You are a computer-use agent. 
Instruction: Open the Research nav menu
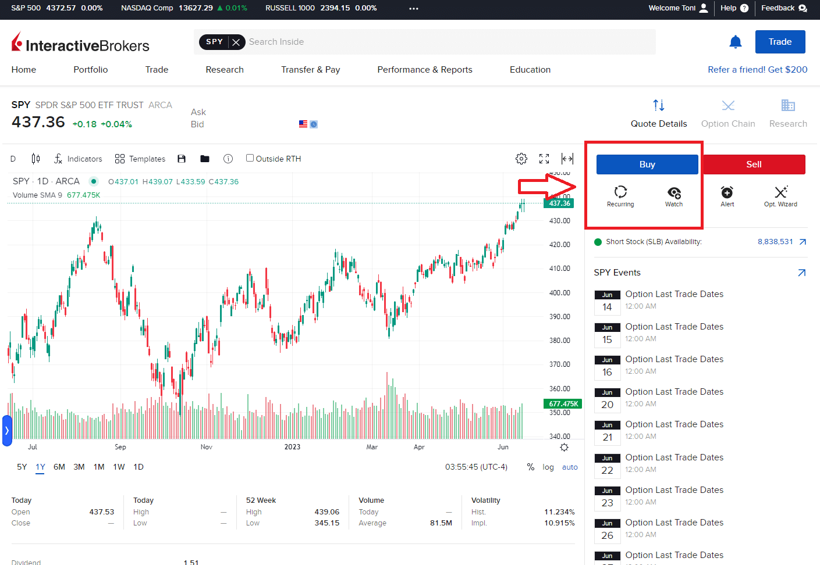[225, 70]
